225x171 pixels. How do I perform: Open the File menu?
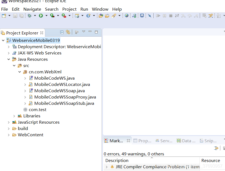click(x=4, y=9)
